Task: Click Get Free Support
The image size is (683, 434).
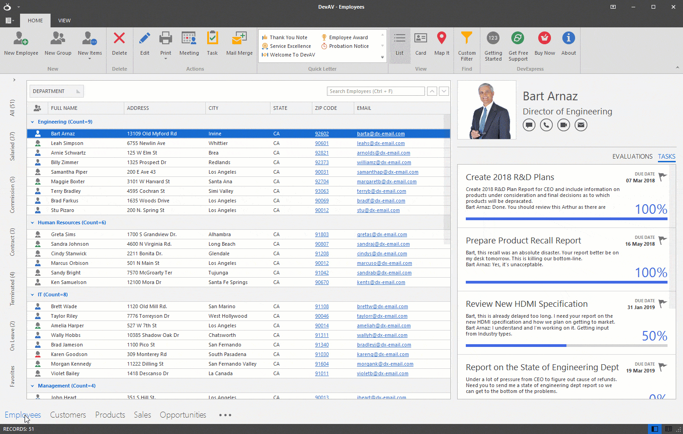Action: pyautogui.click(x=518, y=44)
